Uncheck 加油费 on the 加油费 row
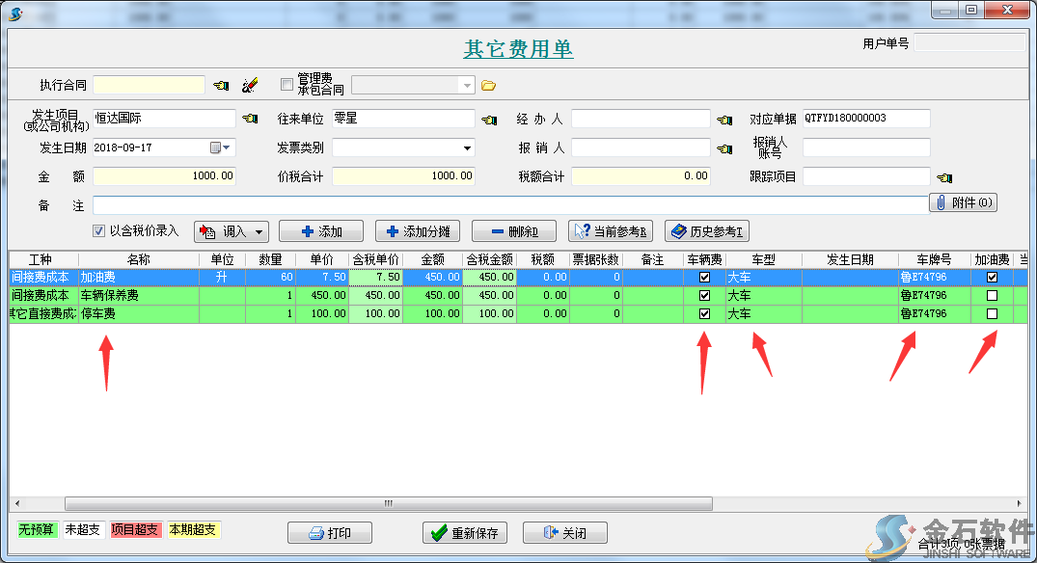 click(x=991, y=278)
